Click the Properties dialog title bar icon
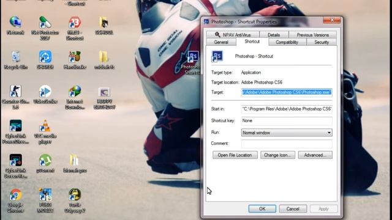 coord(206,22)
